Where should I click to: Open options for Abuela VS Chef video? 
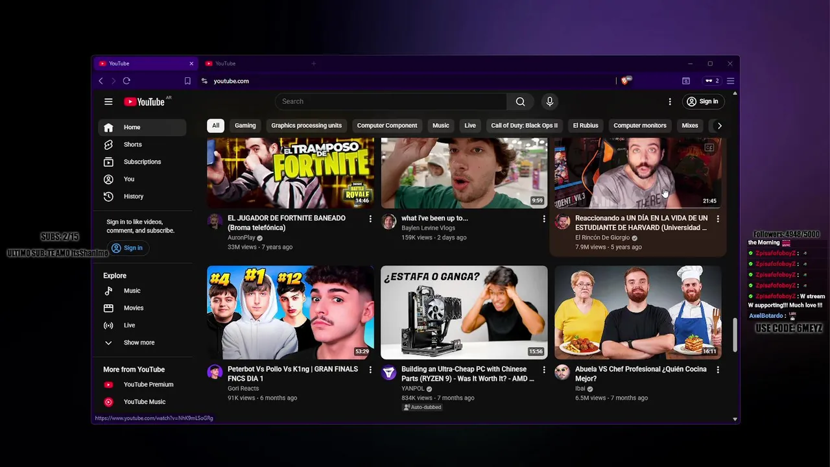point(718,370)
